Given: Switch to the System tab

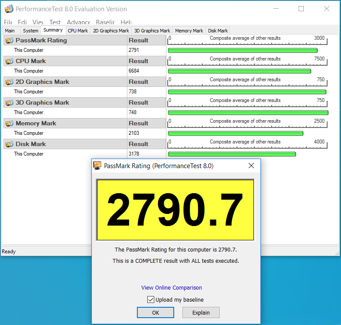Looking at the screenshot, I should (x=30, y=31).
